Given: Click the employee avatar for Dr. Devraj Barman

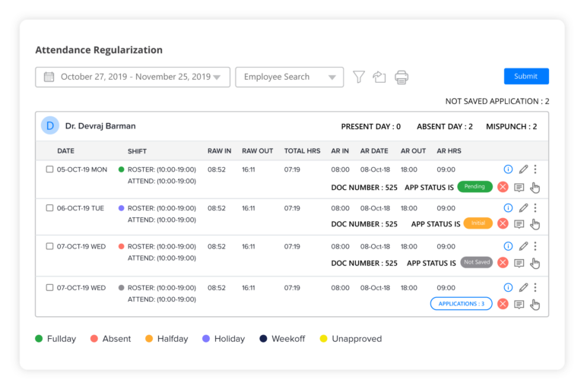Looking at the screenshot, I should [50, 125].
